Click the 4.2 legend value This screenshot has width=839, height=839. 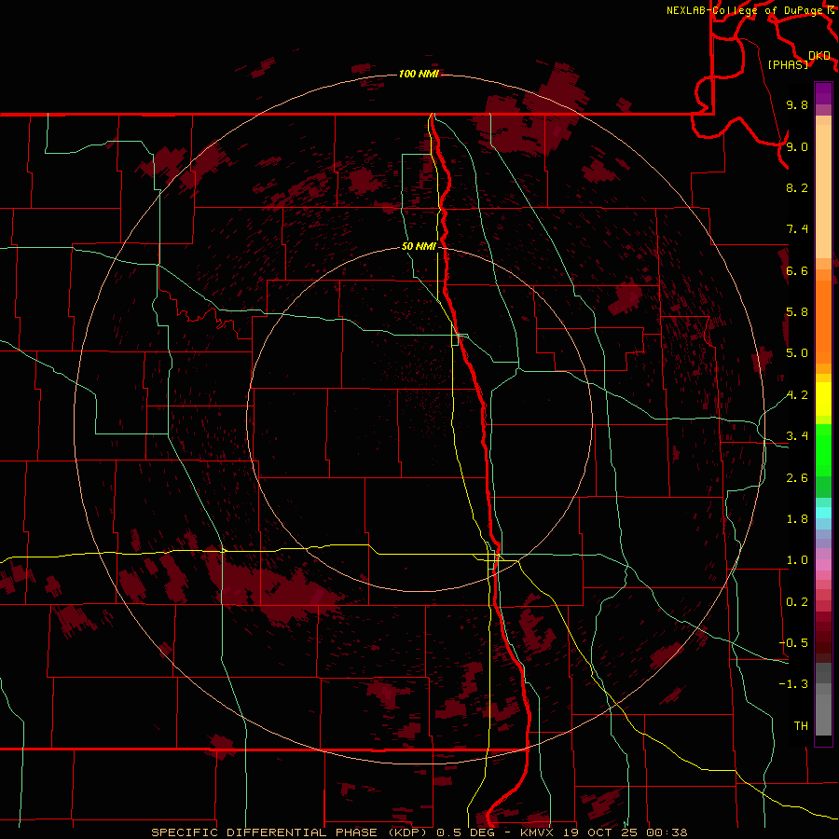click(x=797, y=395)
